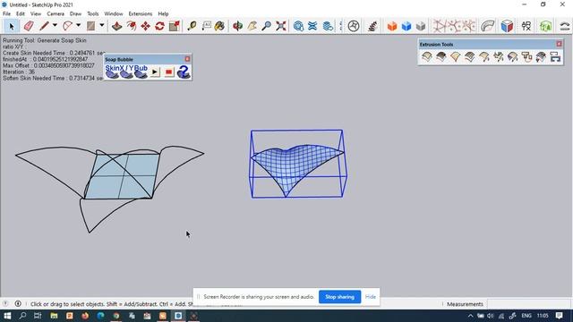Pick the Pan hand tool
573x322 pixels.
point(252,26)
